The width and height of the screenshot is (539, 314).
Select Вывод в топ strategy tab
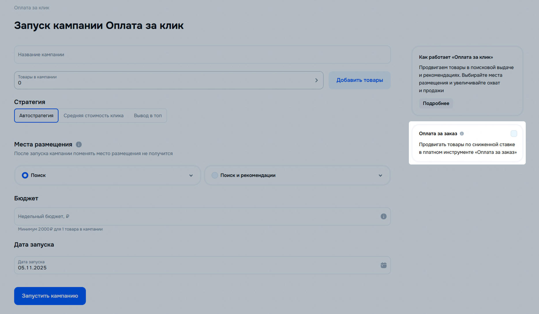(148, 116)
